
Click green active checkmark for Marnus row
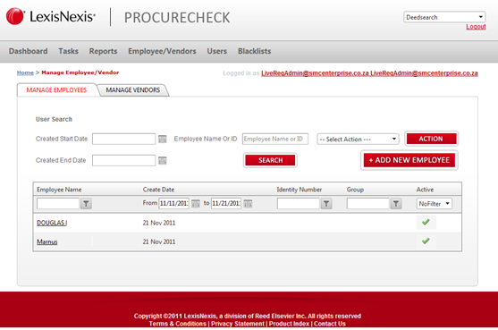coord(426,241)
